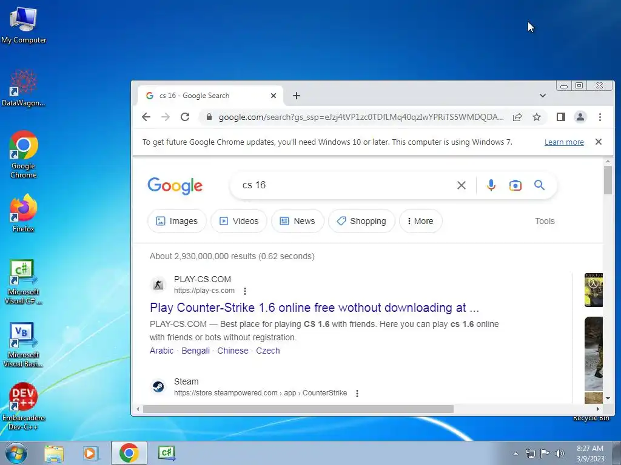This screenshot has width=621, height=465.
Task: Open the soldier screenshot thumbnail at right
Action: 594,354
